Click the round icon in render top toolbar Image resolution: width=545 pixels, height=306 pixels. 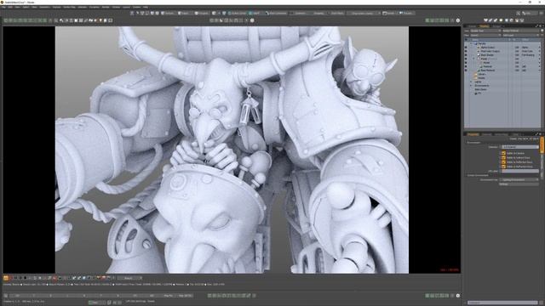coord(252,20)
